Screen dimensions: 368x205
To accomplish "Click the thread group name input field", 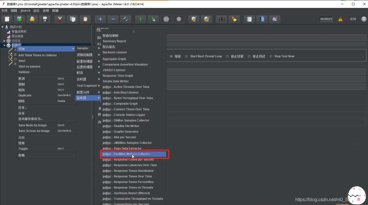I will (266, 38).
